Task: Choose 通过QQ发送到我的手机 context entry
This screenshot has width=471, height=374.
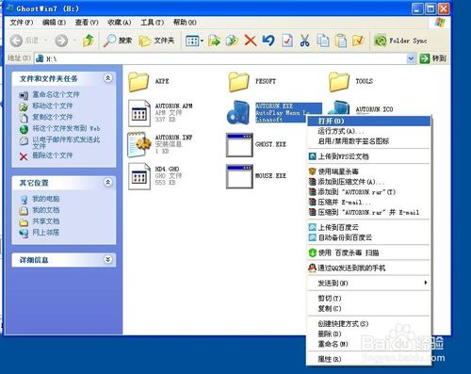Action: tap(368, 268)
